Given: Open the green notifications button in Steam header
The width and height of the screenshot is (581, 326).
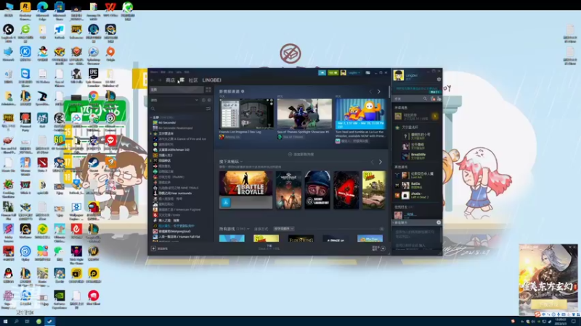Looking at the screenshot, I should (333, 73).
